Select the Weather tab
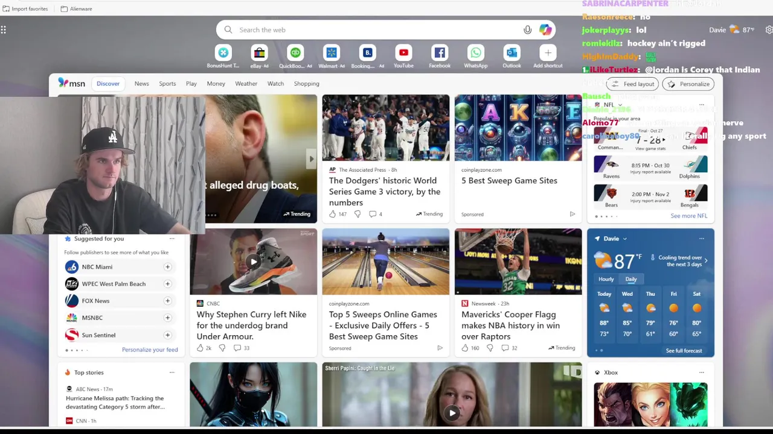Image resolution: width=773 pixels, height=434 pixels. (x=246, y=83)
